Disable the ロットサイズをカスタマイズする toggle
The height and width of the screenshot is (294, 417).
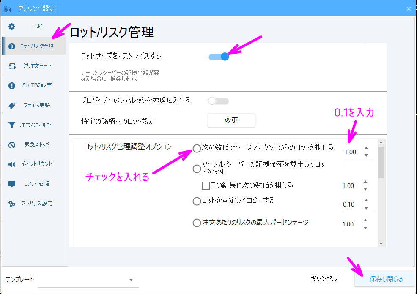pyautogui.click(x=220, y=56)
